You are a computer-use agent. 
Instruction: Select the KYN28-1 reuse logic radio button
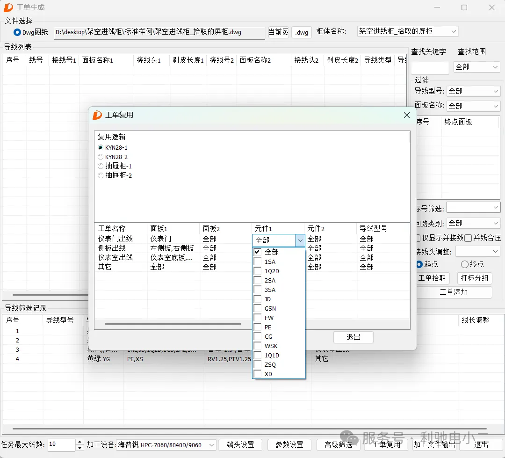point(101,148)
